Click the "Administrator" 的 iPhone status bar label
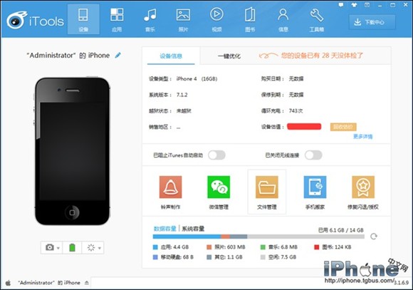The height and width of the screenshot is (290, 413). (x=49, y=283)
